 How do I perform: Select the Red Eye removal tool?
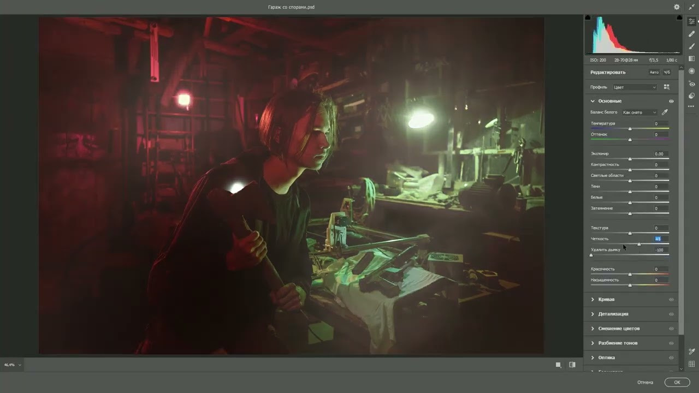[692, 84]
